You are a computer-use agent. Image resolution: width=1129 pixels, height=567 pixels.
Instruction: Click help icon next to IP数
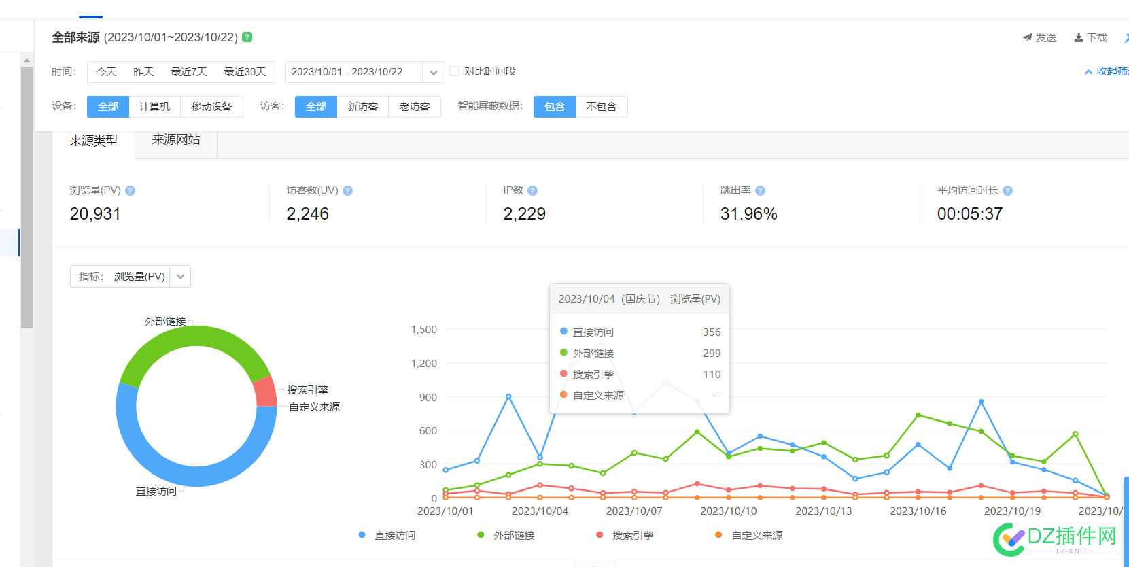(x=533, y=191)
